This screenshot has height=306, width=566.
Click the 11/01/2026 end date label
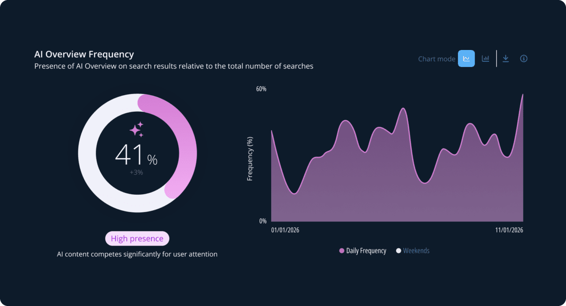[509, 230]
